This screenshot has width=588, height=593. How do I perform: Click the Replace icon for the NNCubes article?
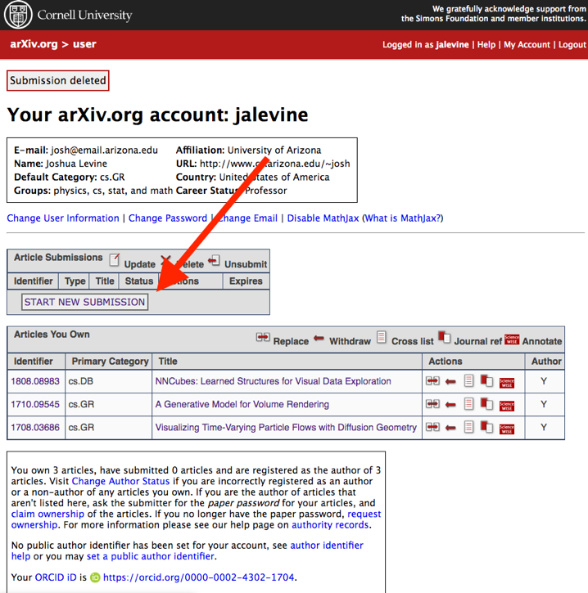click(x=432, y=381)
